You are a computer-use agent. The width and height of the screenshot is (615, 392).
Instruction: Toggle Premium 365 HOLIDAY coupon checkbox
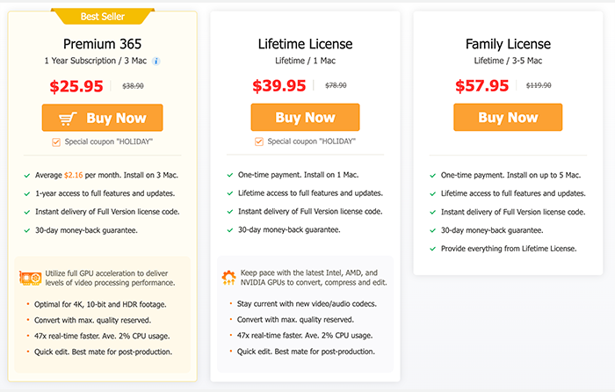click(x=56, y=142)
